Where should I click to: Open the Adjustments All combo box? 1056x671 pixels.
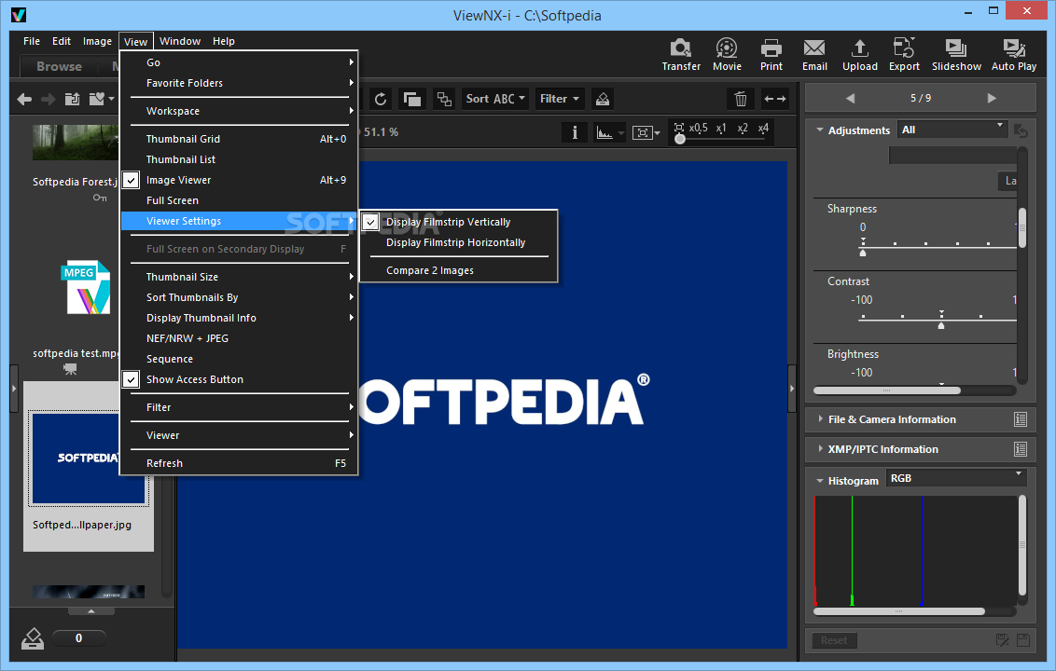pyautogui.click(x=952, y=130)
